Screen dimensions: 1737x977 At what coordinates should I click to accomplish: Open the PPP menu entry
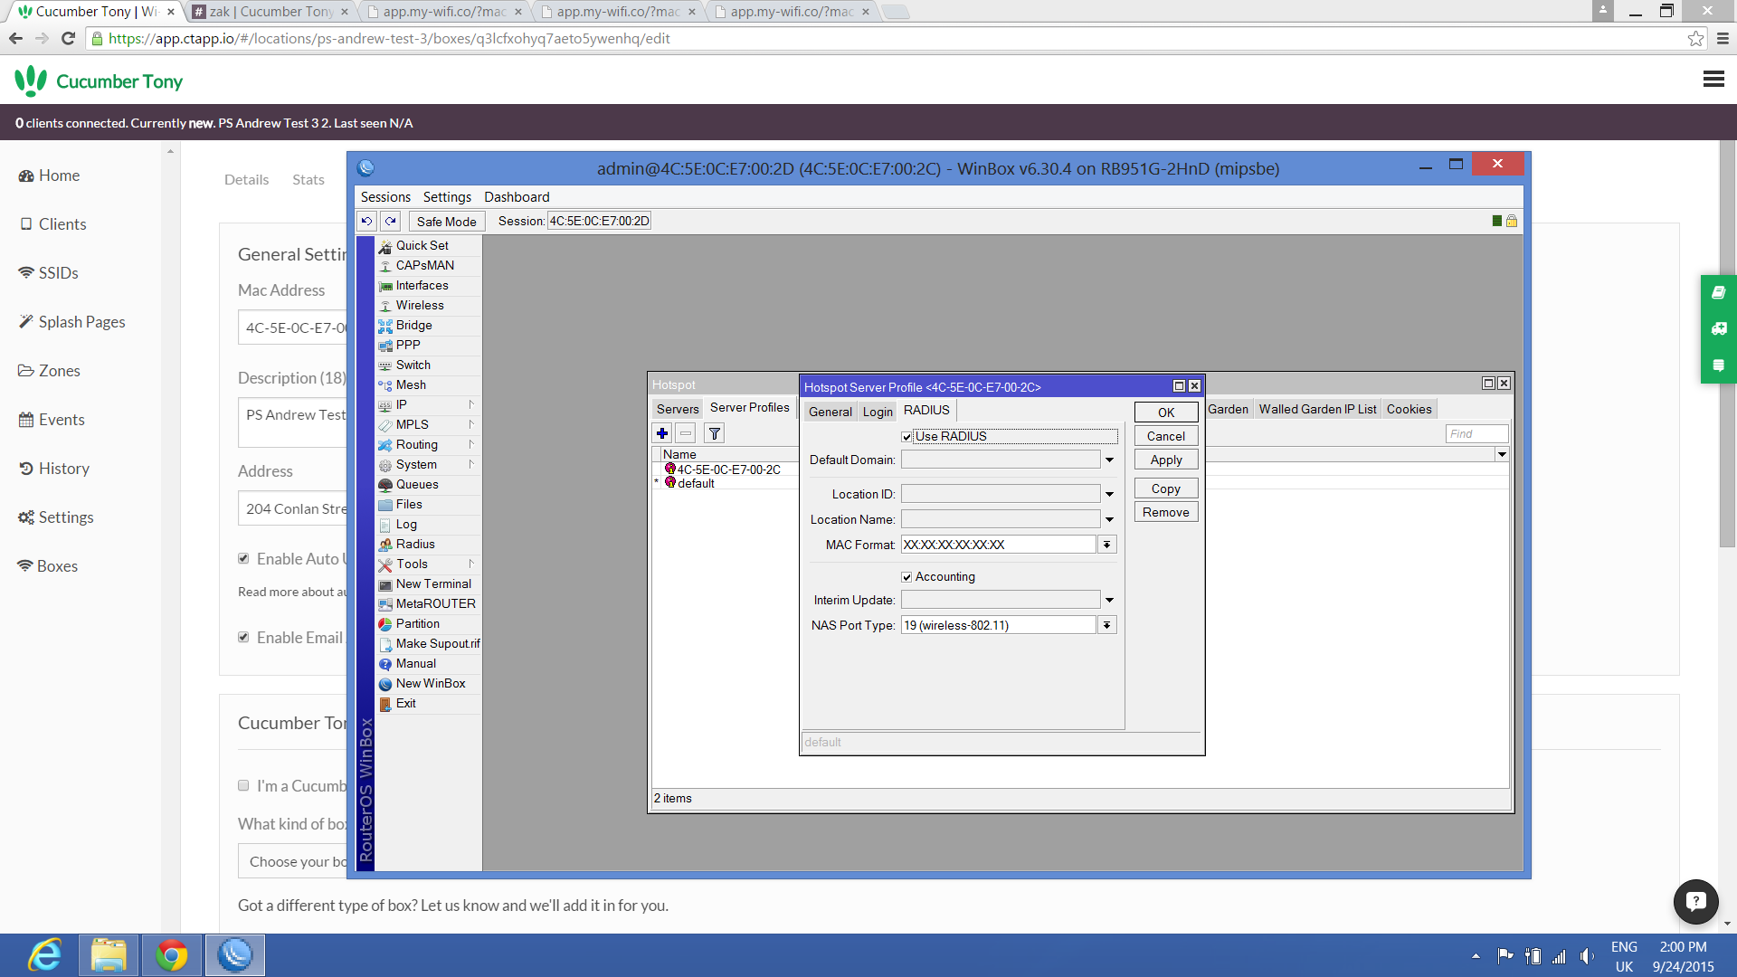[408, 345]
